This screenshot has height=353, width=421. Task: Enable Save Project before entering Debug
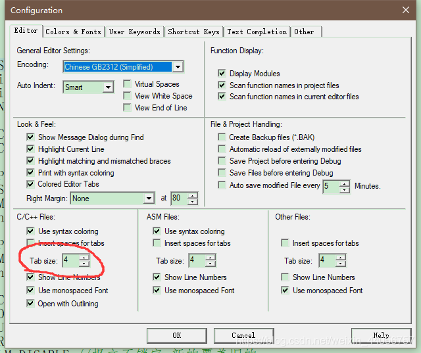pyautogui.click(x=222, y=160)
